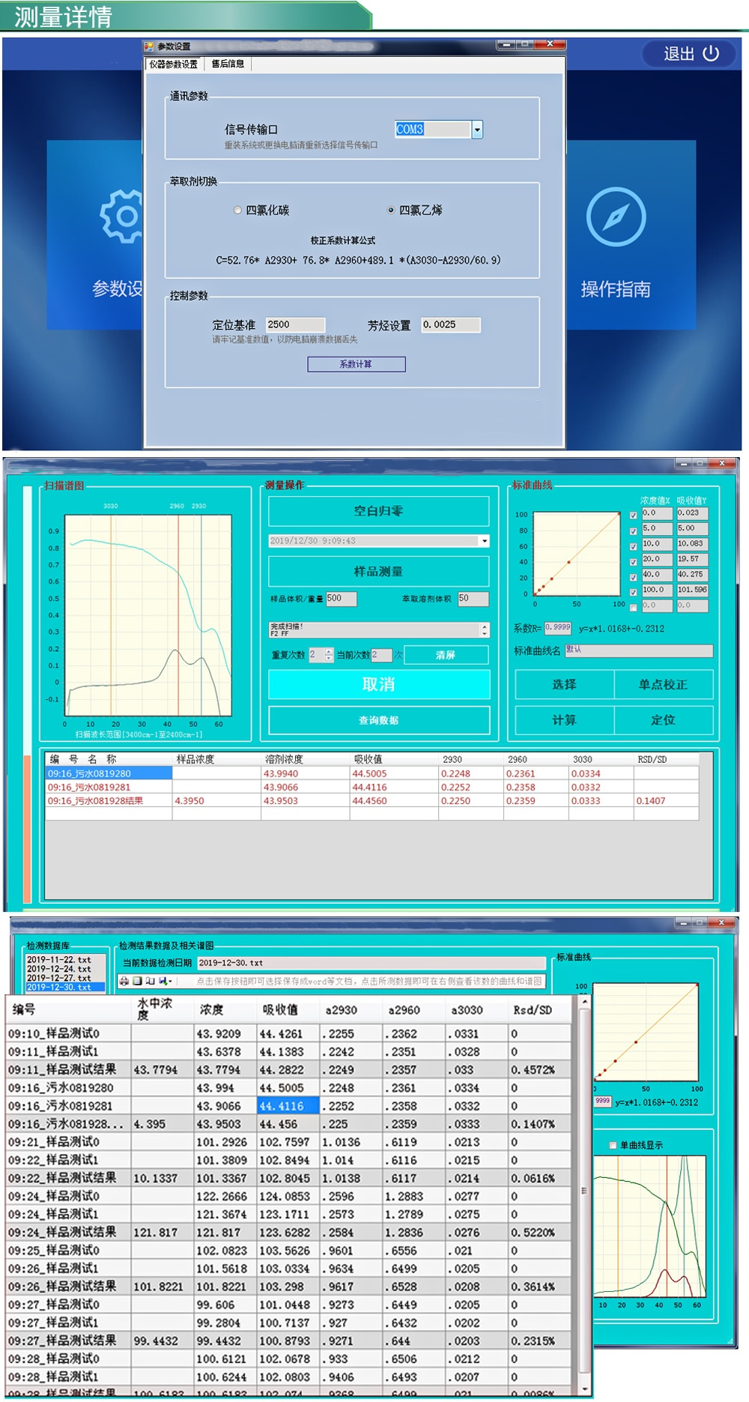Increase the 重复次数 spinner value
Screen dimensions: 749x1402
click(x=329, y=651)
